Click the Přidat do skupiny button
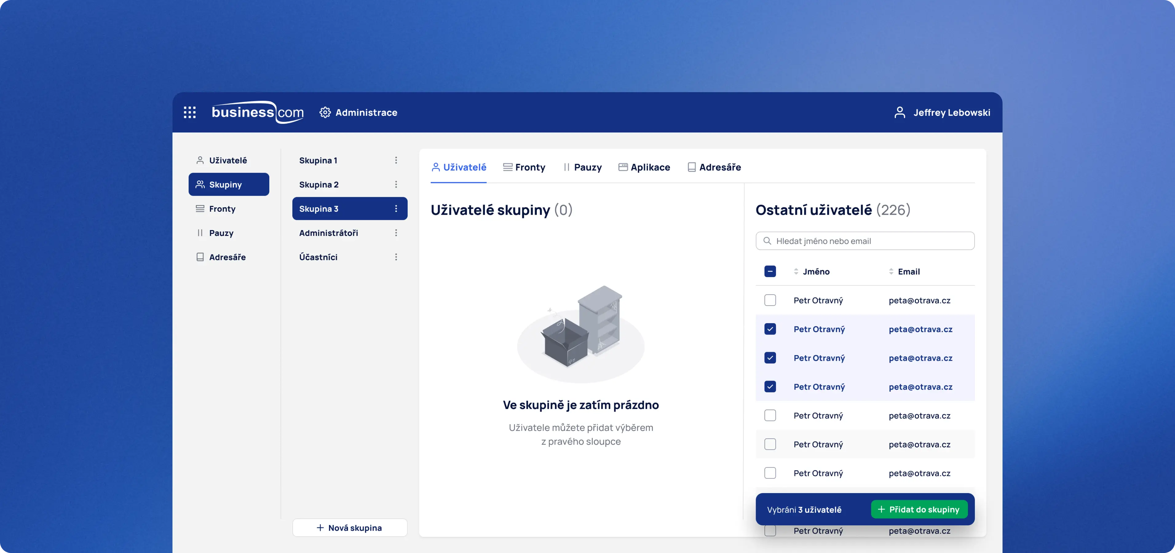The width and height of the screenshot is (1175, 553). (919, 509)
